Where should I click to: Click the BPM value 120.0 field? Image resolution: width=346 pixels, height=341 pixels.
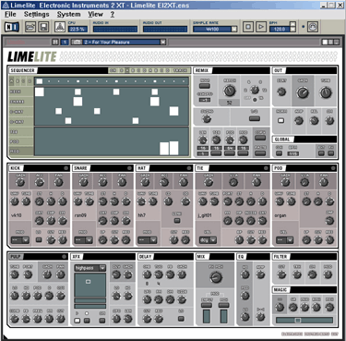pyautogui.click(x=280, y=30)
